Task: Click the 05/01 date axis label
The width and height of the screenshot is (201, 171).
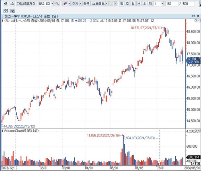Action: click(x=114, y=168)
